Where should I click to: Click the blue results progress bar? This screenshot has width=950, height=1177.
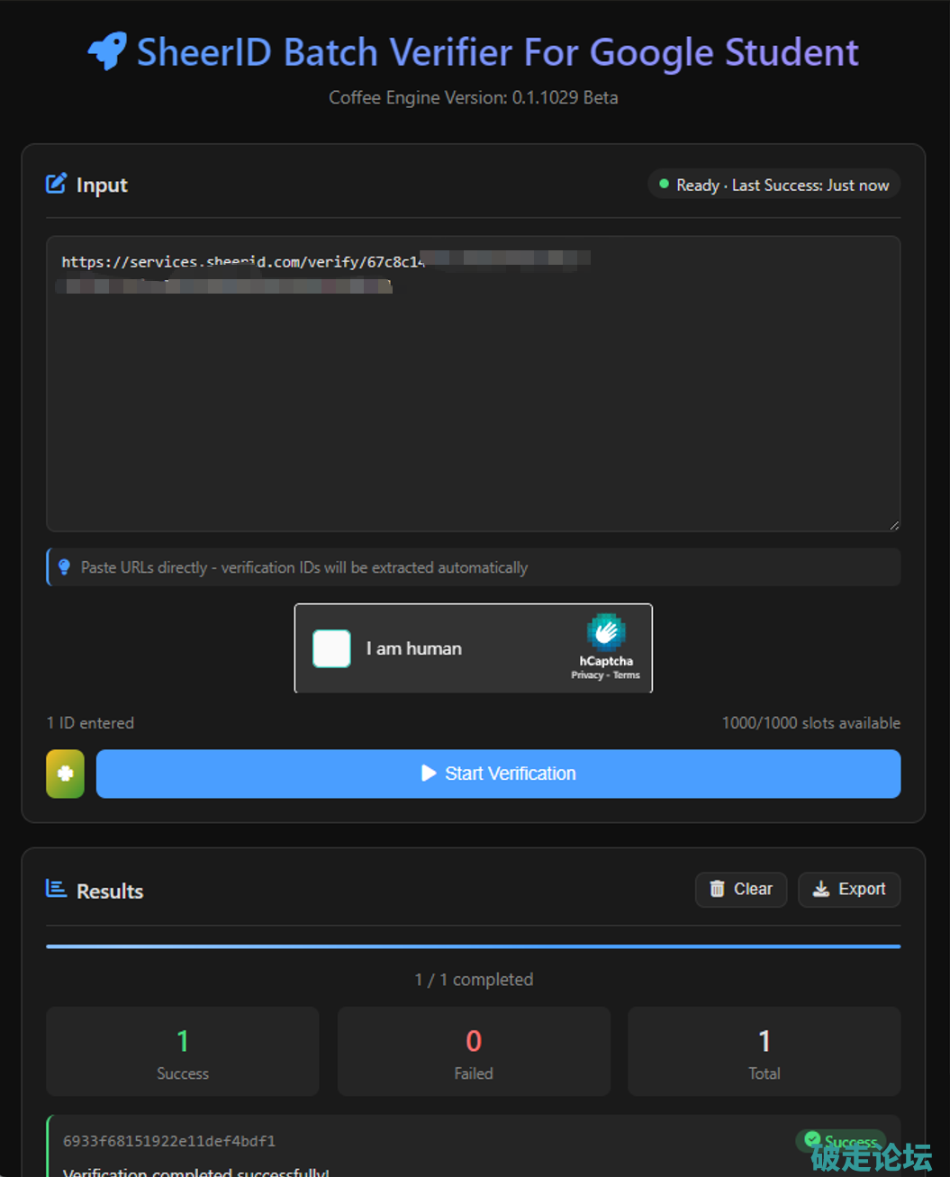[x=473, y=946]
